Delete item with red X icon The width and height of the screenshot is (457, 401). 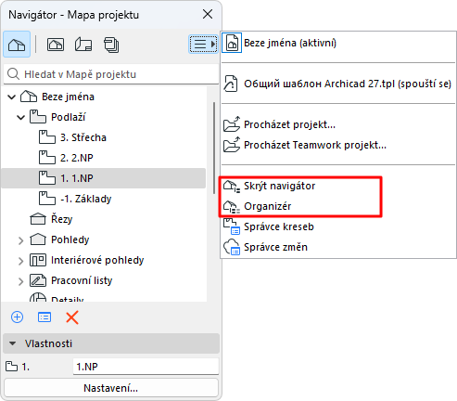(x=72, y=317)
